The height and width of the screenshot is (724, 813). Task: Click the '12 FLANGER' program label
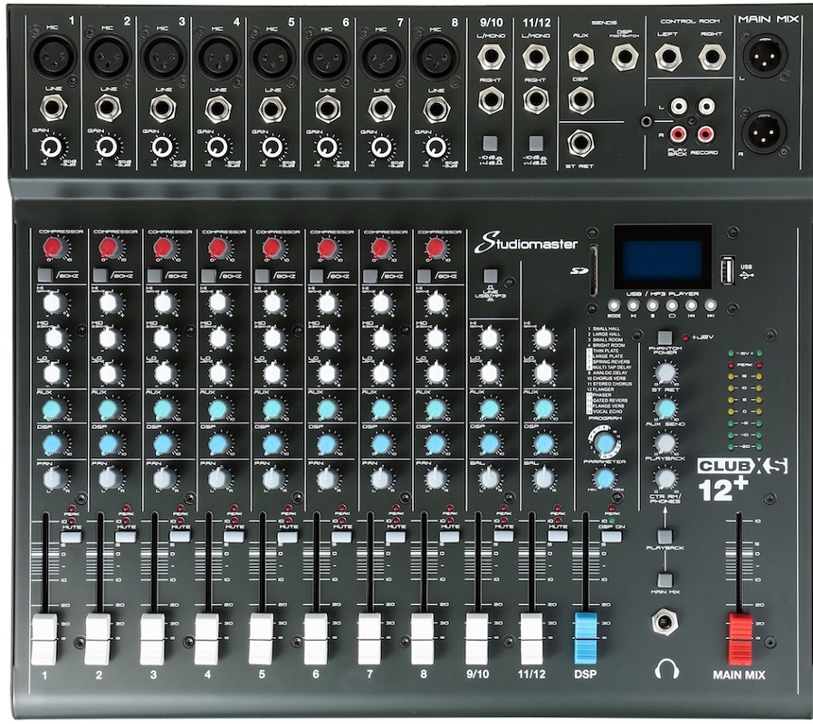click(600, 389)
